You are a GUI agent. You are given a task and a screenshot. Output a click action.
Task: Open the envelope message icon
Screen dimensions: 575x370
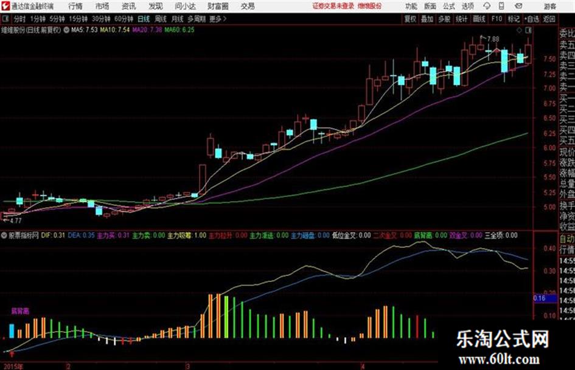[x=518, y=6]
